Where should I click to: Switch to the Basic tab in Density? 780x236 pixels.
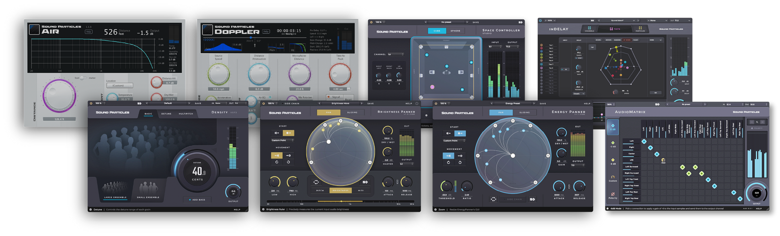pyautogui.click(x=148, y=113)
